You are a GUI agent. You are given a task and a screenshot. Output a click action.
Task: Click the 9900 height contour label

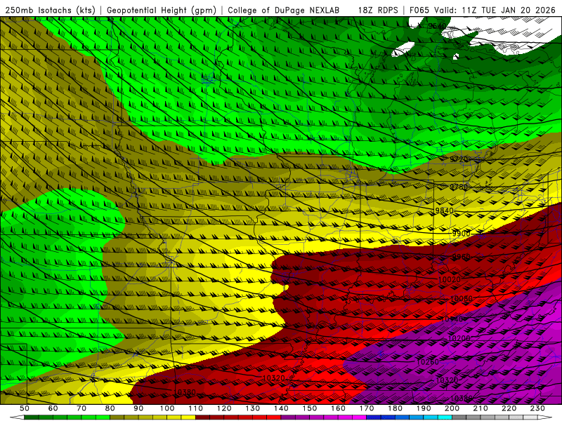pyautogui.click(x=461, y=234)
